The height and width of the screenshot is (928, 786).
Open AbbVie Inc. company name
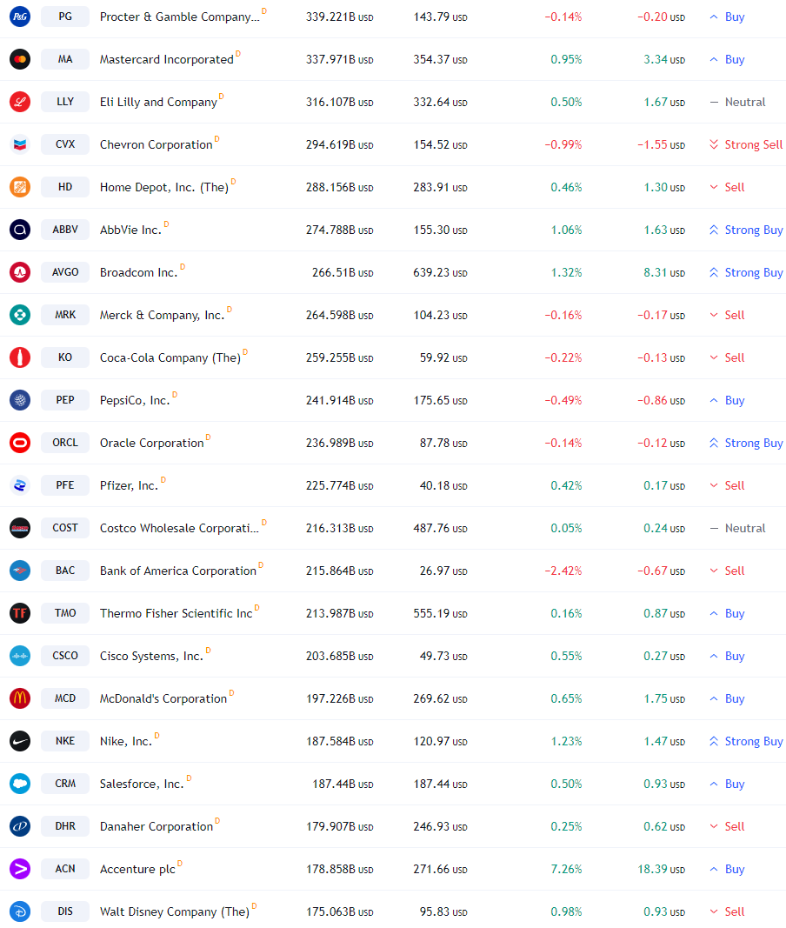[x=130, y=230]
